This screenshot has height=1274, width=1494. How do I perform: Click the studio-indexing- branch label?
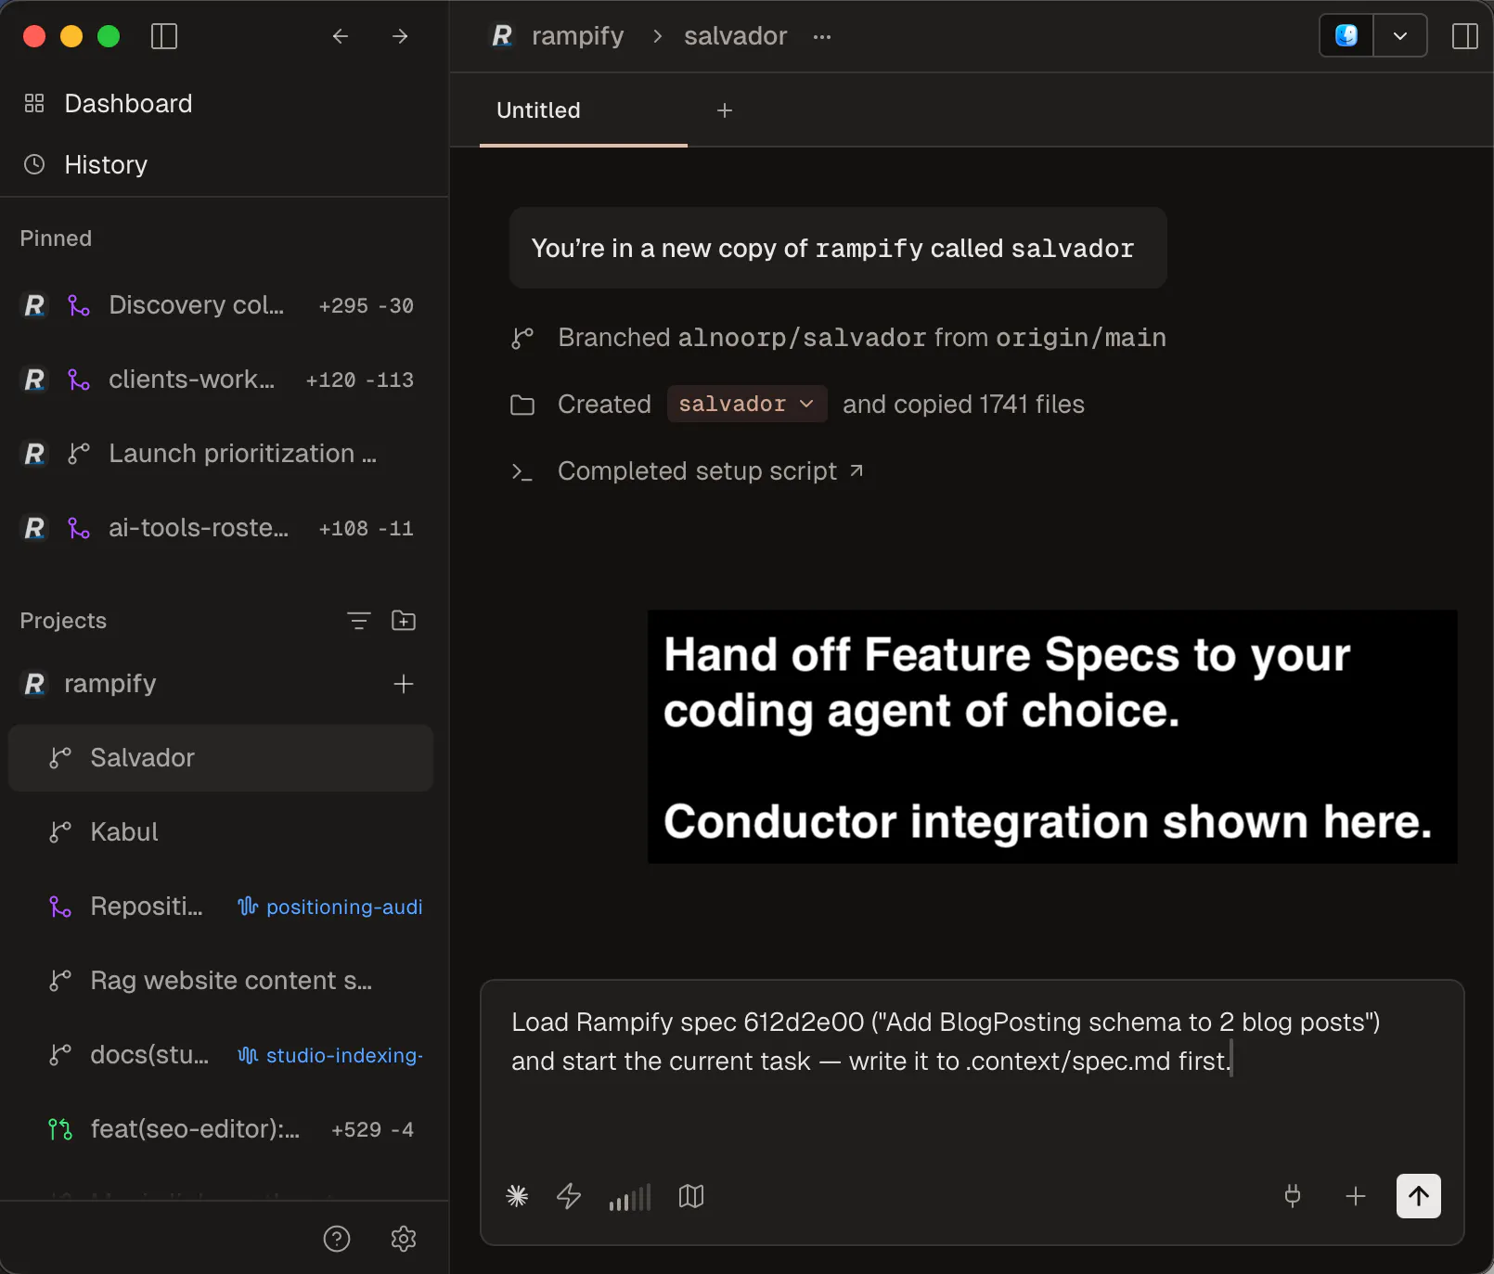(331, 1055)
